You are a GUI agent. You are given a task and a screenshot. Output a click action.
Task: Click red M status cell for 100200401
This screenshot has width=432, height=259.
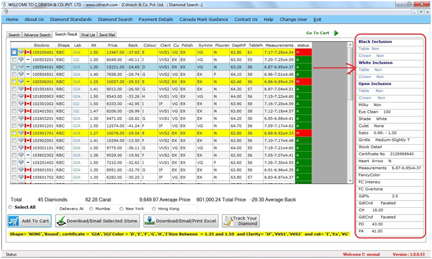304,52
